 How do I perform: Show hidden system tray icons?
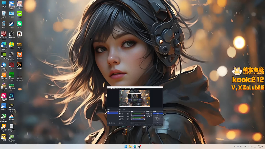[x=235, y=147]
